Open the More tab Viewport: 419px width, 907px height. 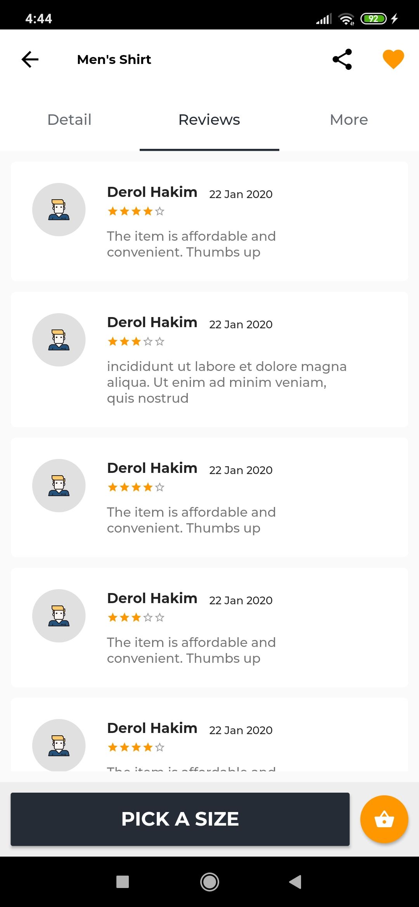tap(349, 120)
